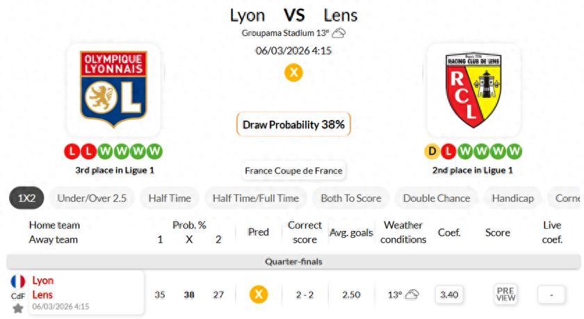Click the France flag icon in the match row
584x319 pixels.
(x=18, y=282)
